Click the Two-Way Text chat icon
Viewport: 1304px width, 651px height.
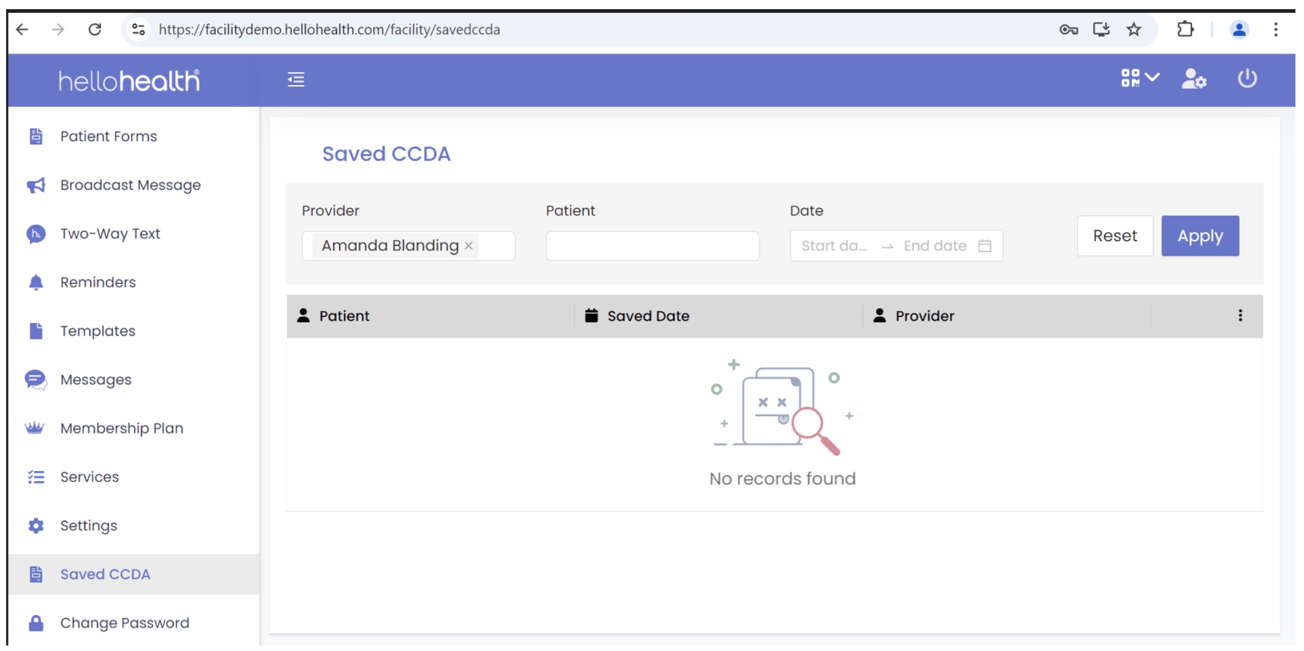coord(36,234)
